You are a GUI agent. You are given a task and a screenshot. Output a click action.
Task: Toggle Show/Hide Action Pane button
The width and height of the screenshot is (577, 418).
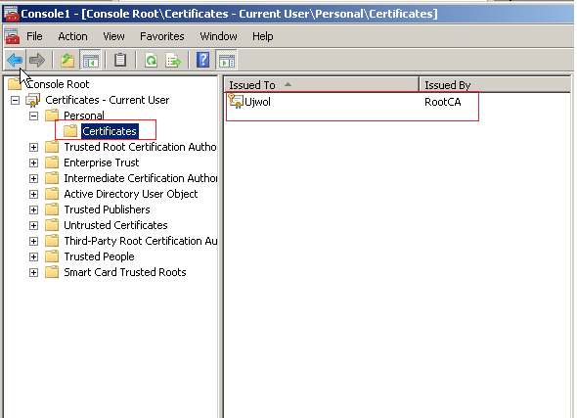pyautogui.click(x=226, y=60)
